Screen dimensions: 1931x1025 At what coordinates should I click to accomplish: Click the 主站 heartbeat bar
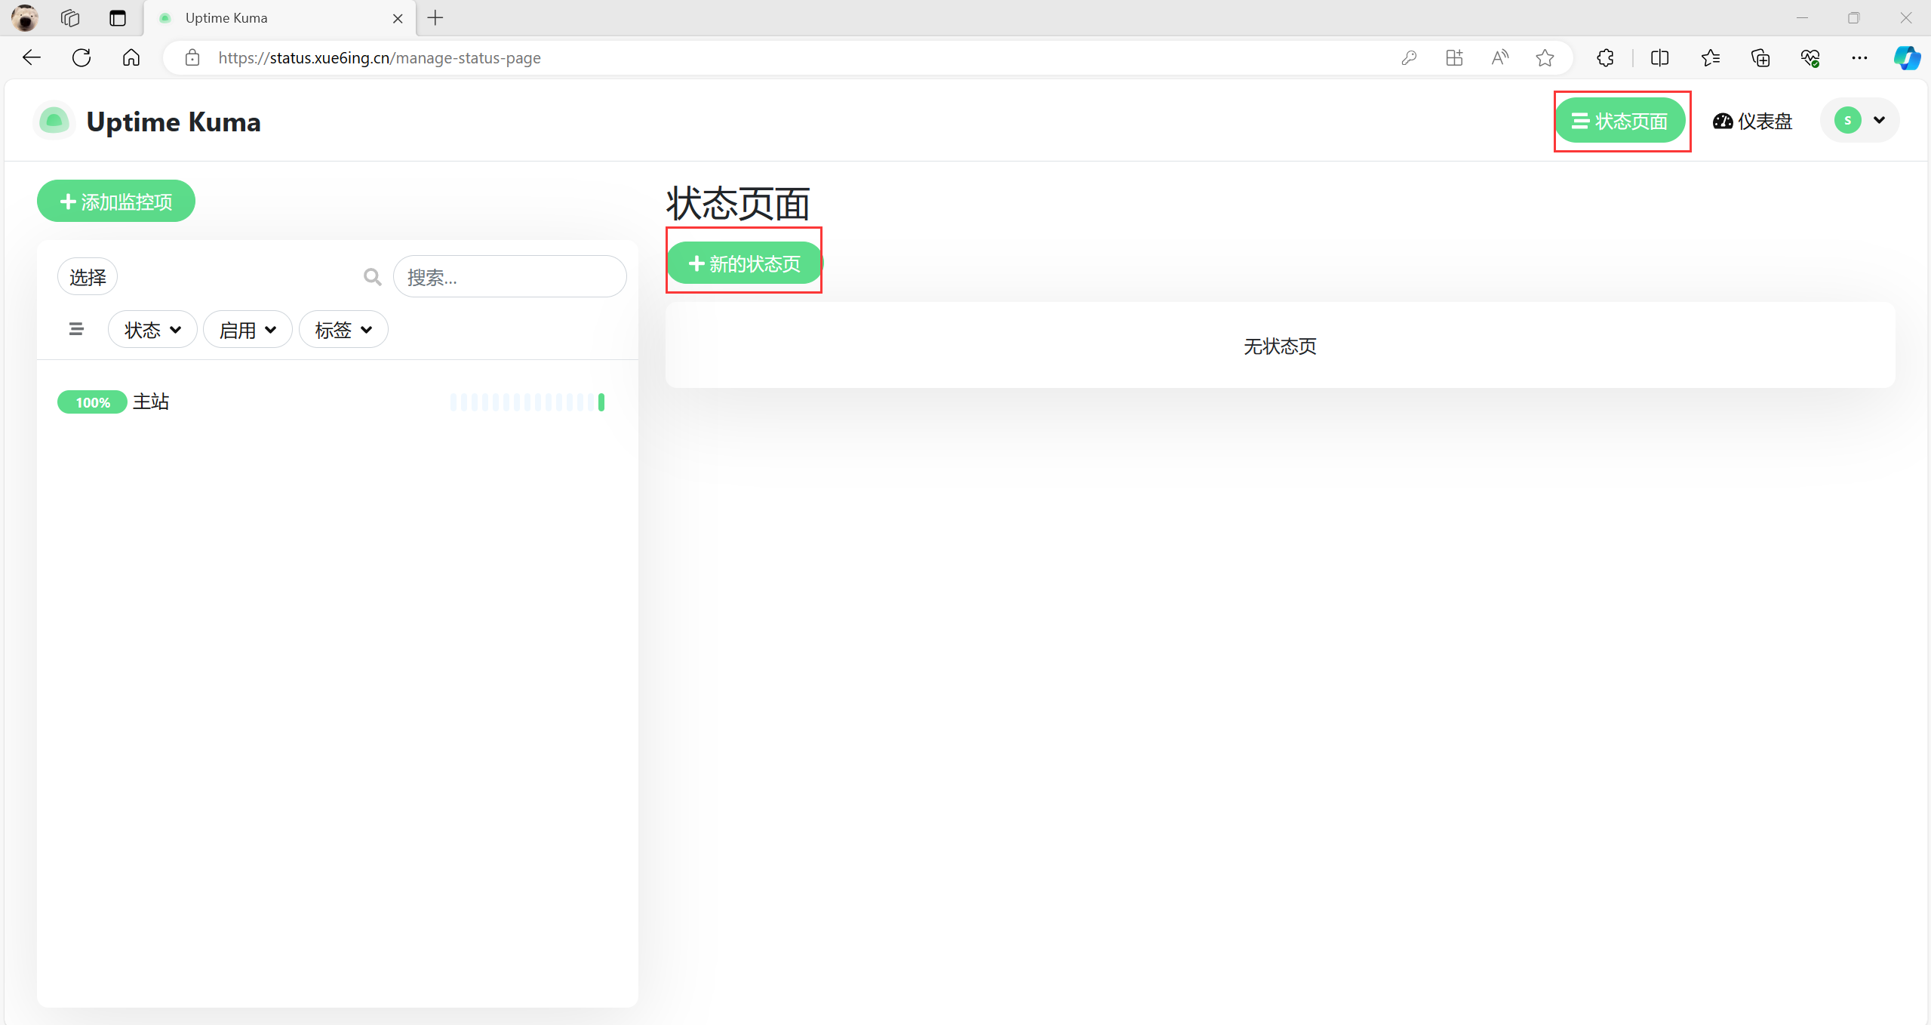[527, 402]
